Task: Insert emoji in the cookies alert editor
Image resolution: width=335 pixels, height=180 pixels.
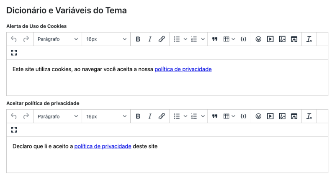Action: (x=259, y=39)
